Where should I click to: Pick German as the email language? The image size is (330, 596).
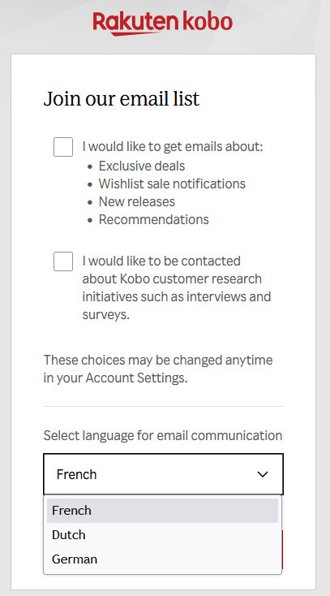162,559
